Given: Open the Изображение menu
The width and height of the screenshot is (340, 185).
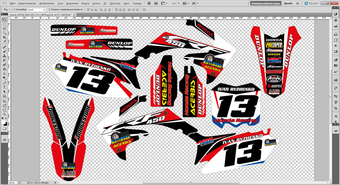Looking at the screenshot, I should point(47,3).
